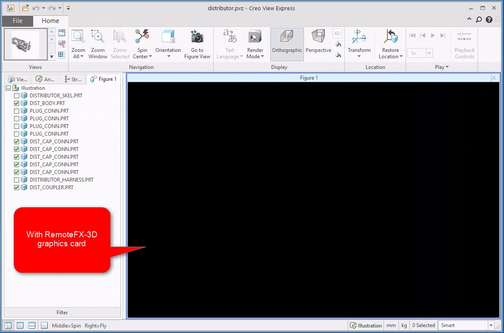The width and height of the screenshot is (504, 333).
Task: Uncheck the last DIST_CAP_CONN.PRT checkbox
Action: pos(17,172)
